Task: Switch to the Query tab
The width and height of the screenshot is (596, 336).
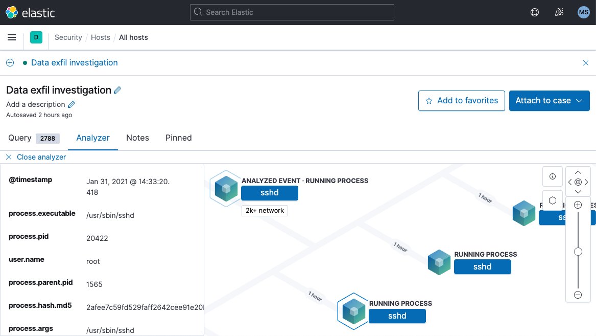Action: click(x=19, y=138)
